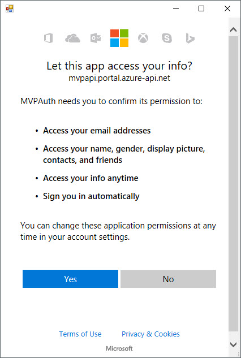The image size is (241, 358).
Task: Click the Outlook icon in the header
Action: 96,38
